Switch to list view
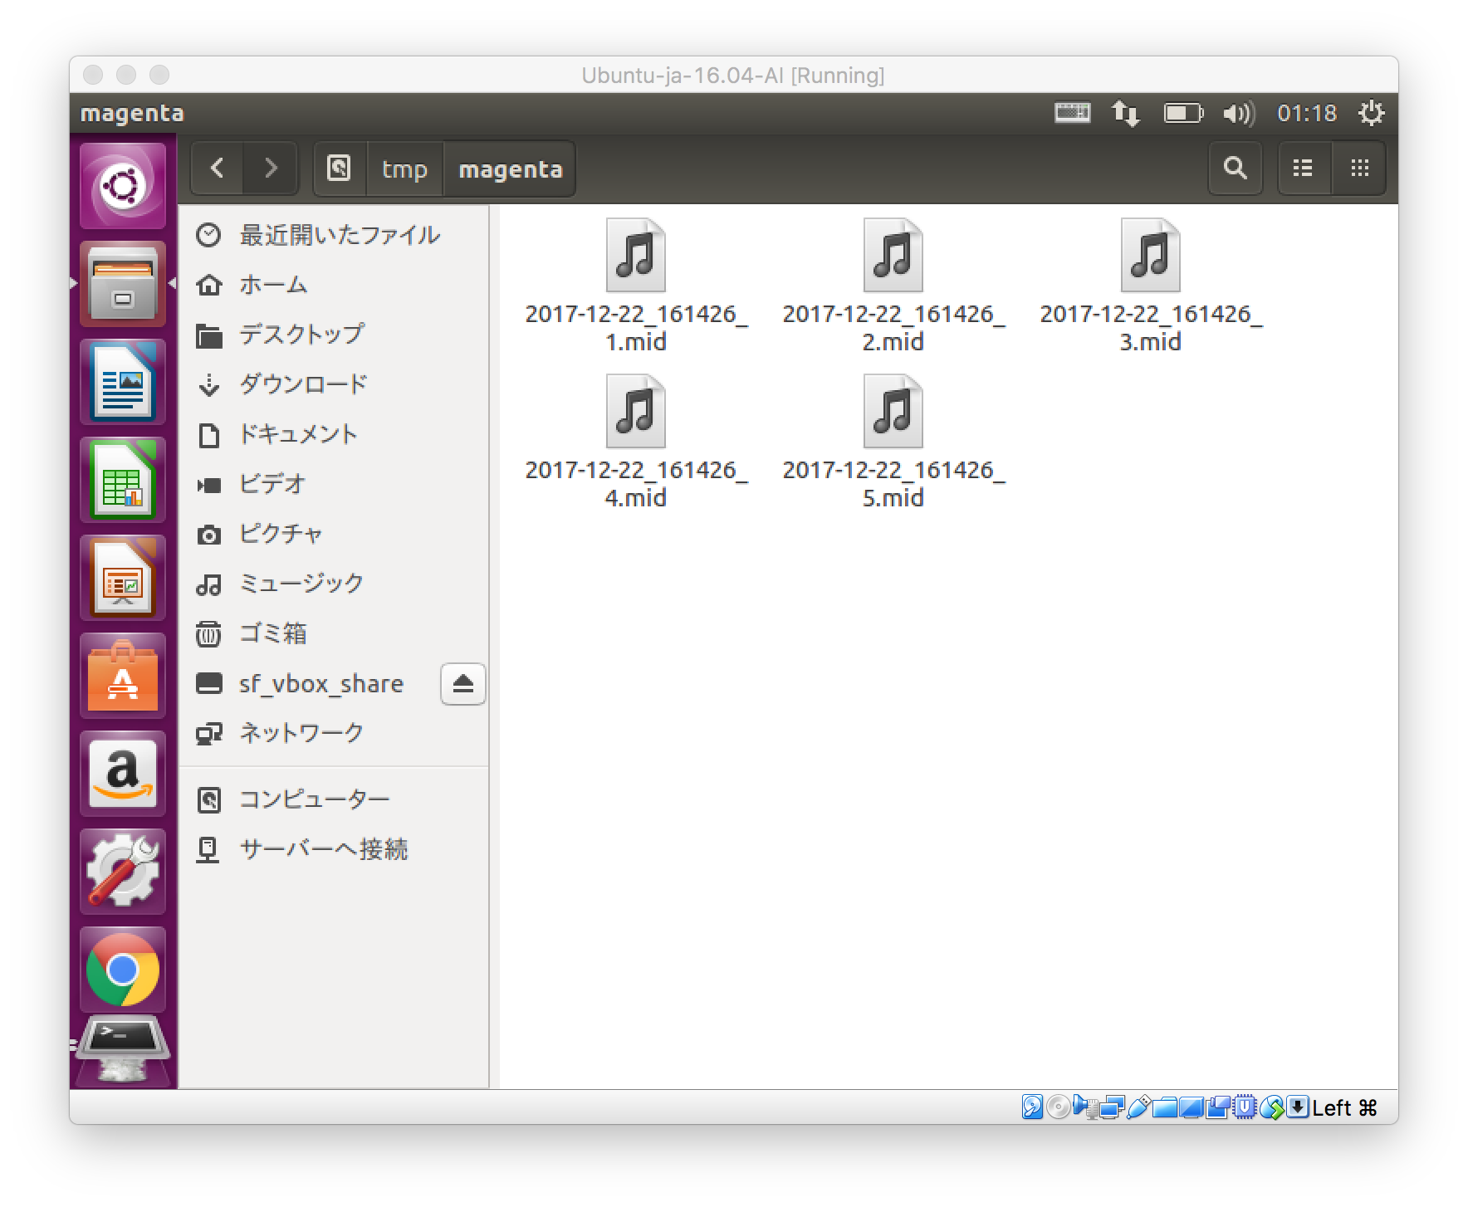Viewport: 1468px width, 1207px height. [1301, 168]
